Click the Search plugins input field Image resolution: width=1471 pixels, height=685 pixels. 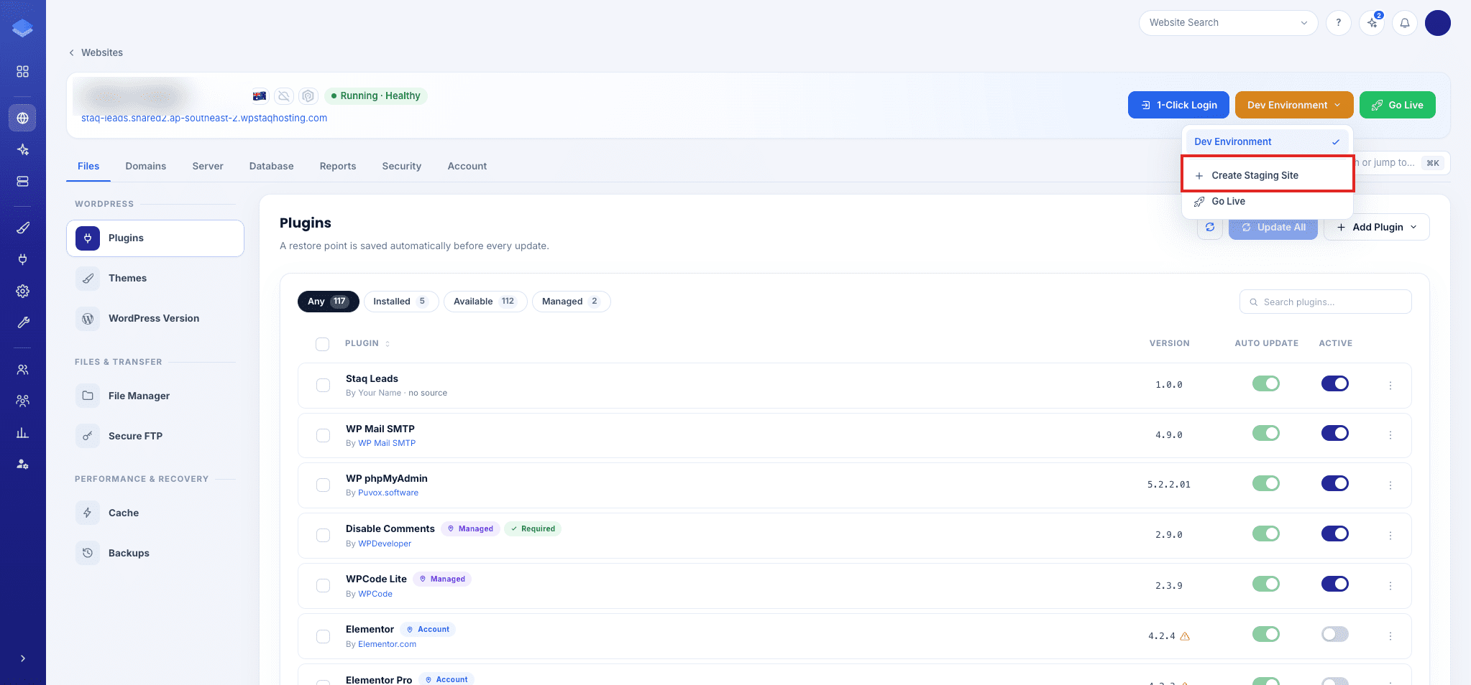pyautogui.click(x=1325, y=302)
